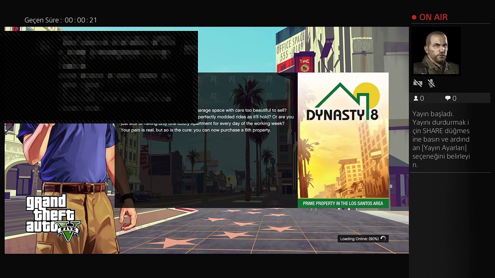Click the loading spinner next to Loading Online
Screen dimensions: 495x278
tap(383, 239)
